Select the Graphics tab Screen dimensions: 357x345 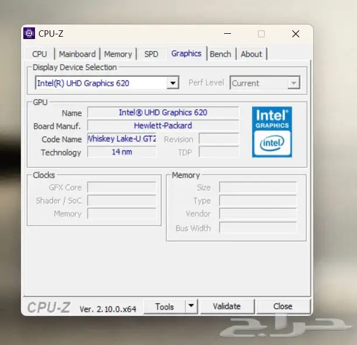click(186, 54)
